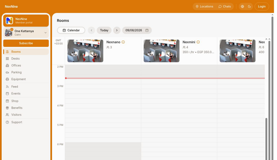The image size is (277, 160).
Task: Click the Nexmini room name
Action: [189, 42]
